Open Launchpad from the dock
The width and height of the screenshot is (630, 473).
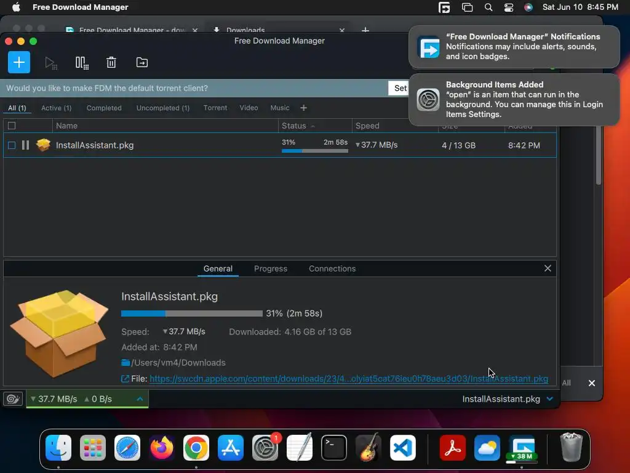pyautogui.click(x=93, y=448)
